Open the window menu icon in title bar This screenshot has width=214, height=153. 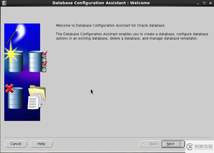pyautogui.click(x=4, y=3)
